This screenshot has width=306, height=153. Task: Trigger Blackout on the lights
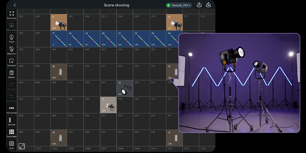[x=11, y=50]
